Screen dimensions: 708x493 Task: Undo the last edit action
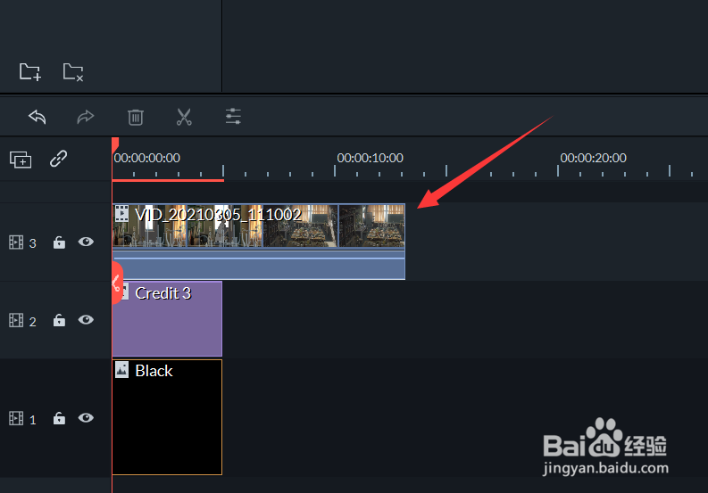pos(37,117)
